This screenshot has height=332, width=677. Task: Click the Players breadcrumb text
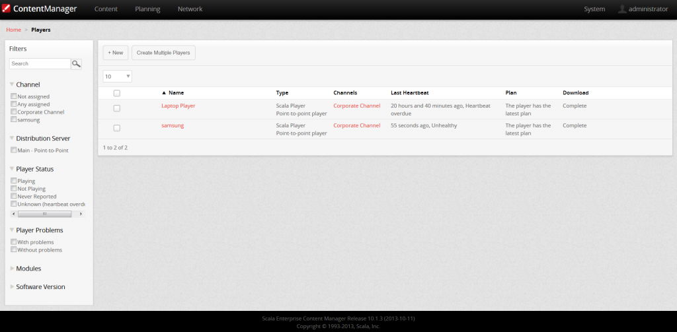point(40,30)
